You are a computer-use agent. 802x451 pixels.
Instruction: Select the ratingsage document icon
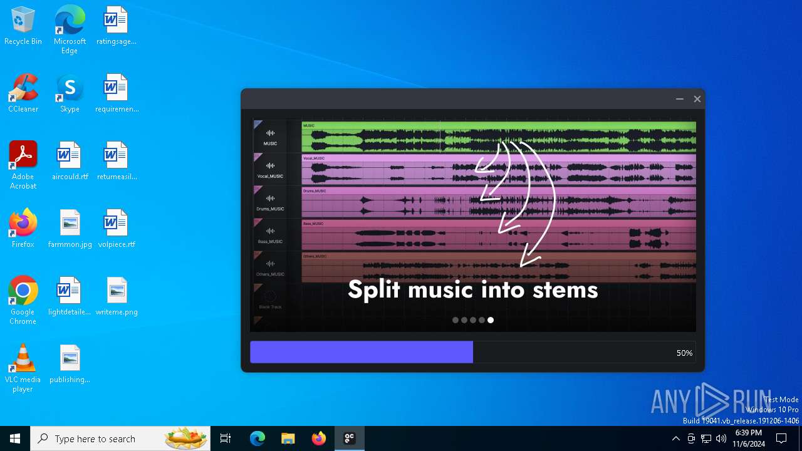pos(116,26)
